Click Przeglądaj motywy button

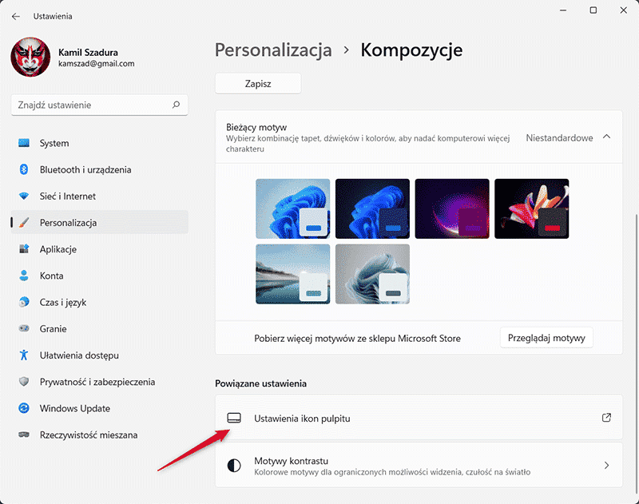(x=546, y=338)
